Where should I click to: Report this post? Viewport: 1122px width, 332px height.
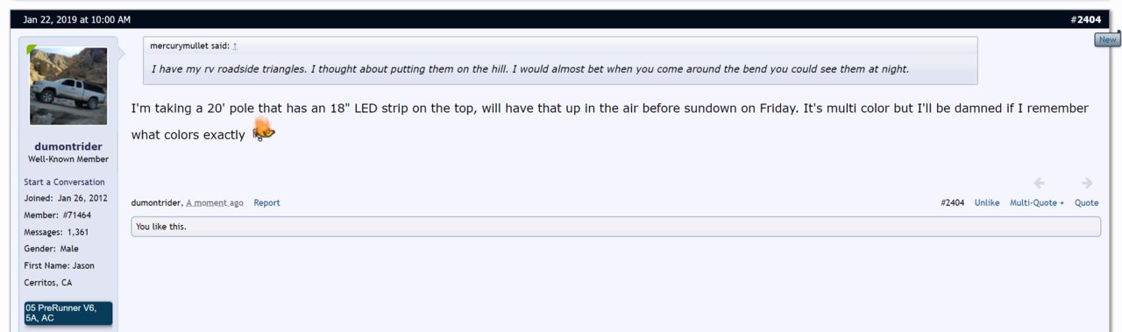click(266, 202)
